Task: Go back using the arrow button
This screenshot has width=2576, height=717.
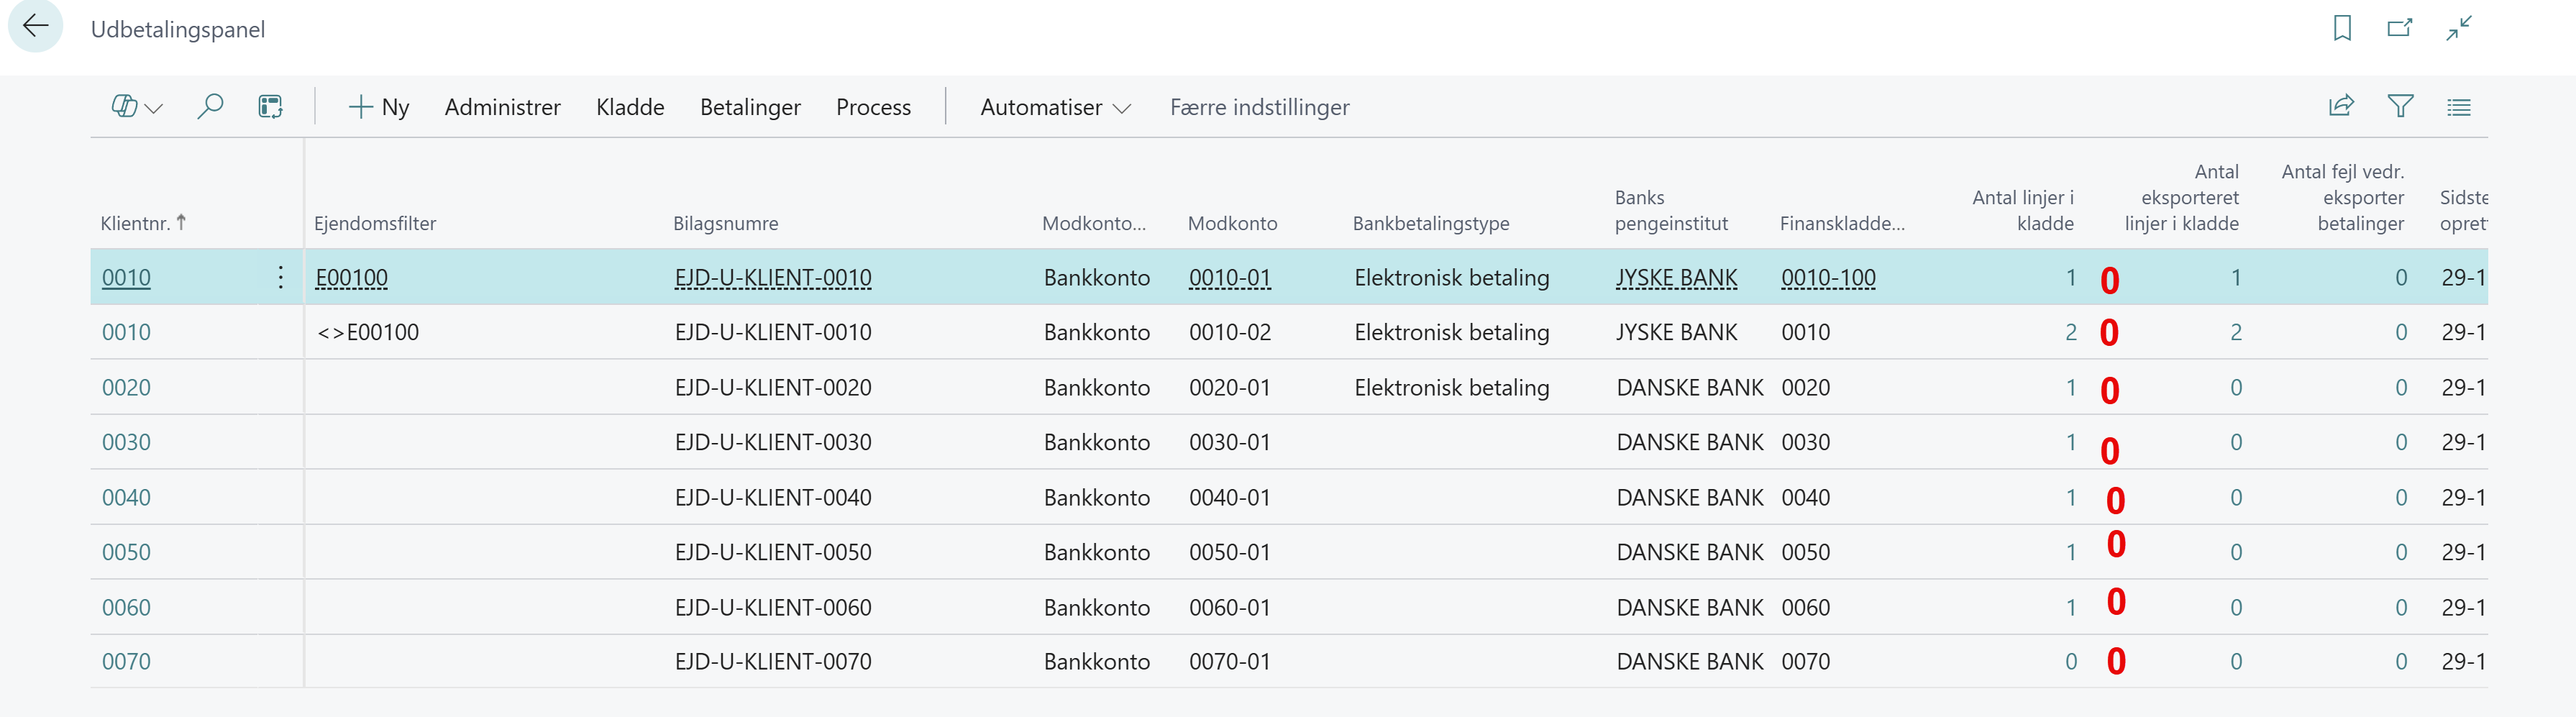Action: click(x=36, y=27)
